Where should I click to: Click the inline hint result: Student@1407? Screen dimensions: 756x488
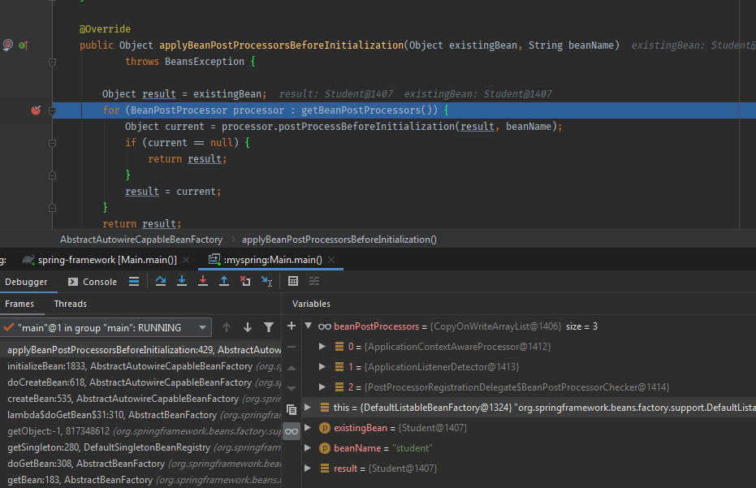point(336,94)
